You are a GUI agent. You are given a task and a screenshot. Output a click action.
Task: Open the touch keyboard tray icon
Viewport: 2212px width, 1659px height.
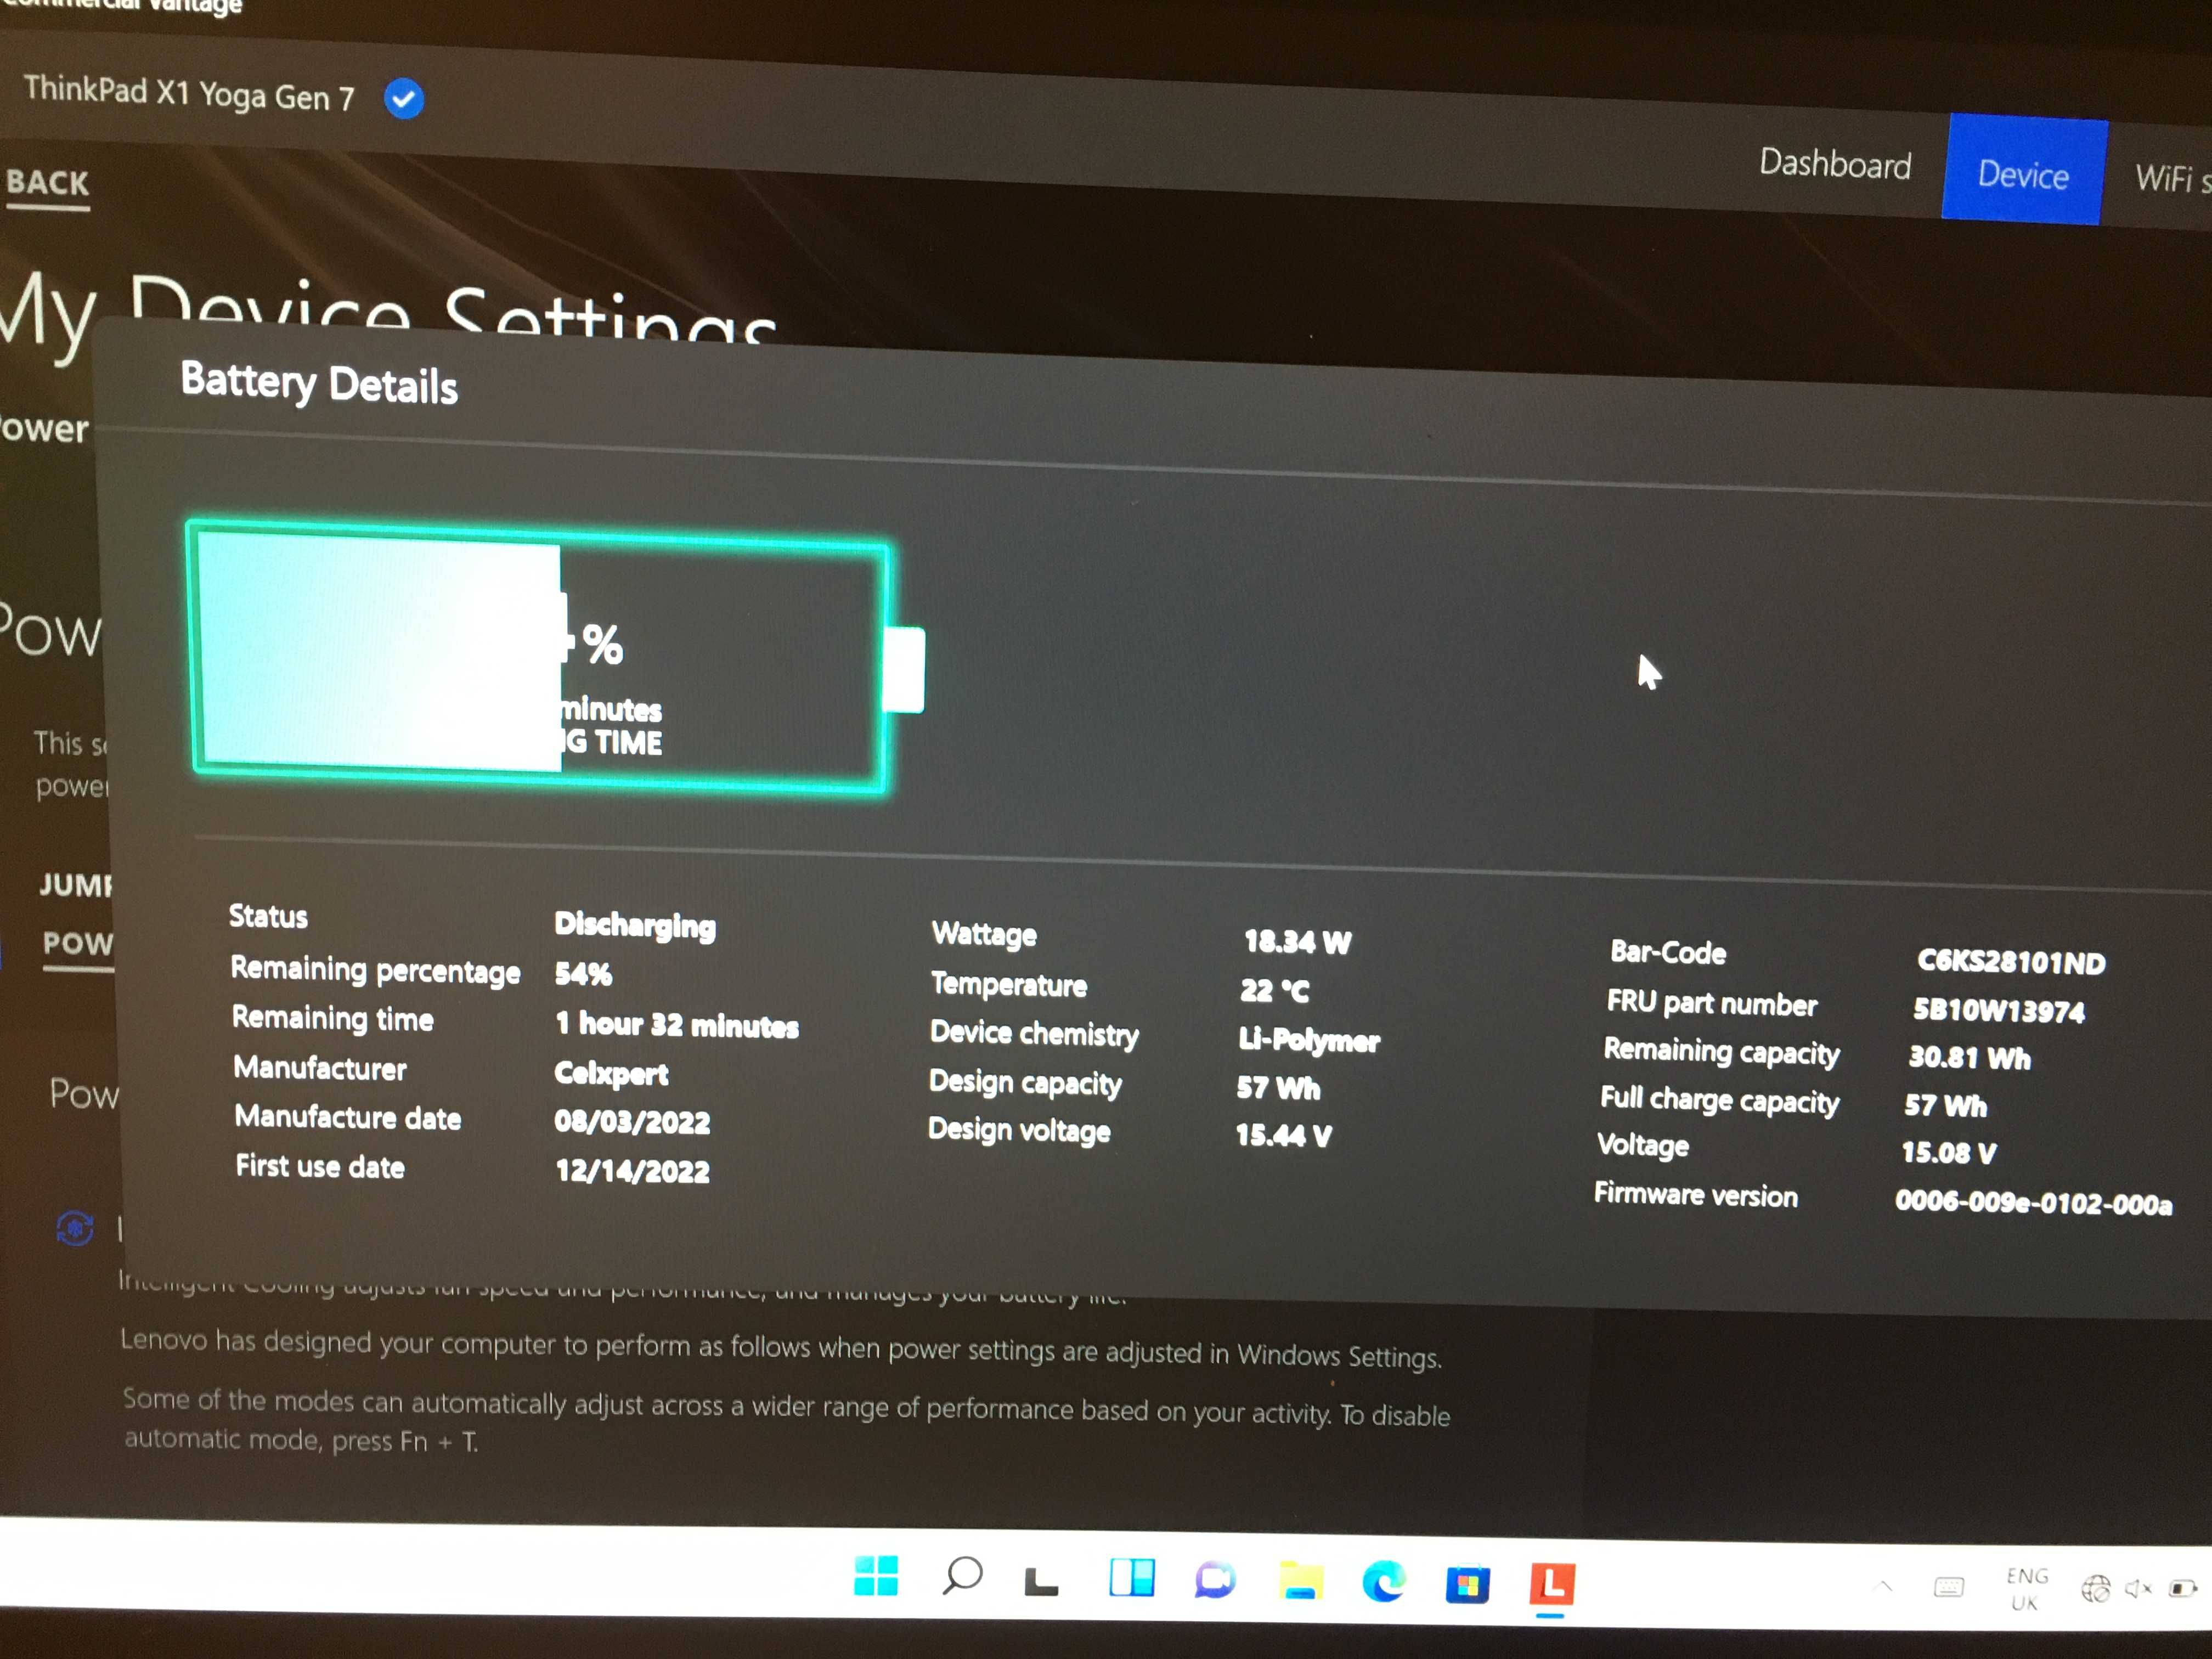pyautogui.click(x=1948, y=1587)
